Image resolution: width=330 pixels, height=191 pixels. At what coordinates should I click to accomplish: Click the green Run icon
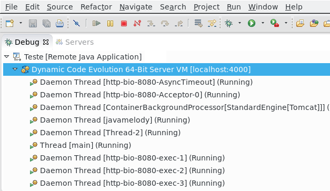click(x=252, y=23)
